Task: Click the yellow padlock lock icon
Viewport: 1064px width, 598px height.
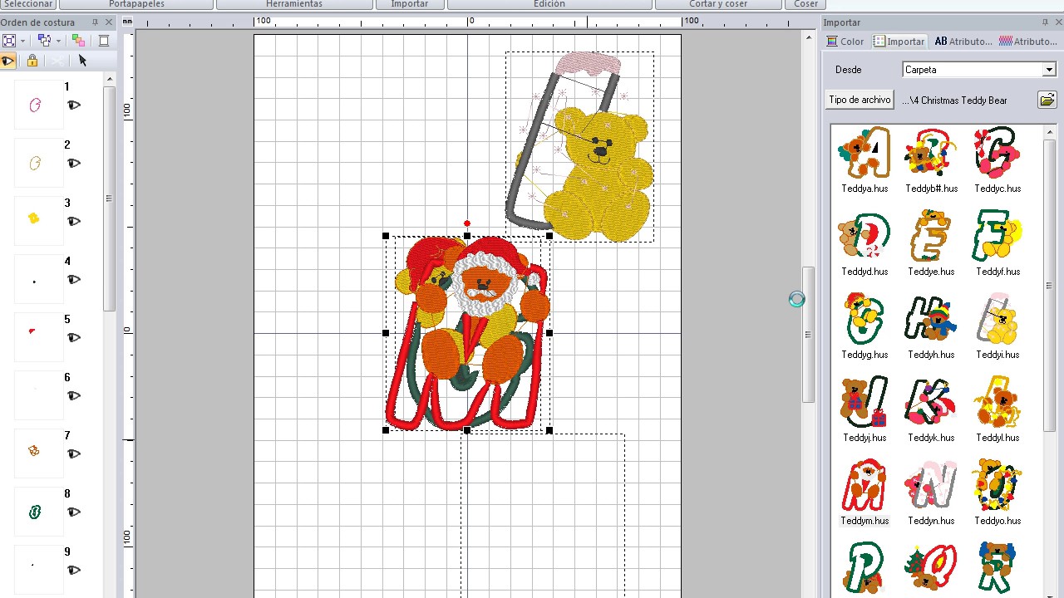Action: coord(32,61)
